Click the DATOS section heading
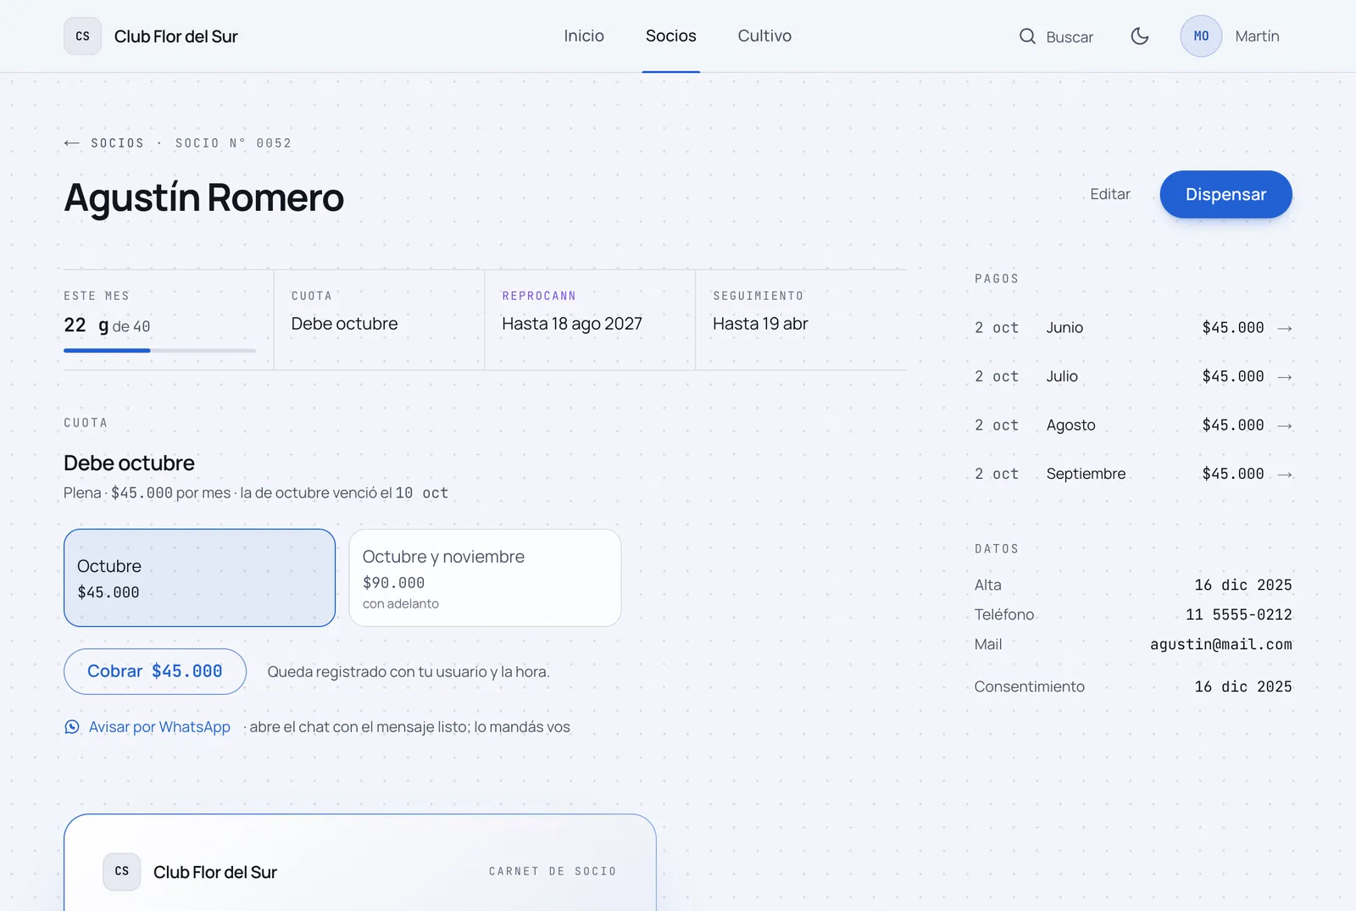This screenshot has height=911, width=1356. (997, 549)
